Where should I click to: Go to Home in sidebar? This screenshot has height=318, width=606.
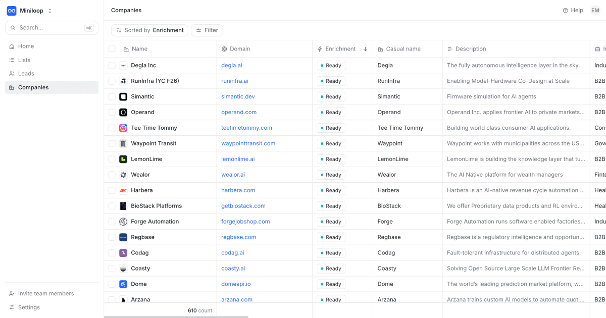pos(52,46)
